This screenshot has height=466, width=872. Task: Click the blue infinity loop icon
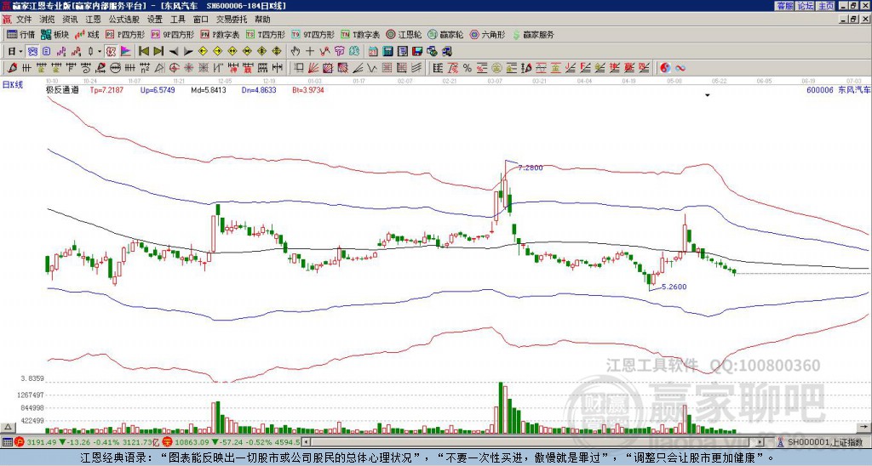(x=680, y=68)
